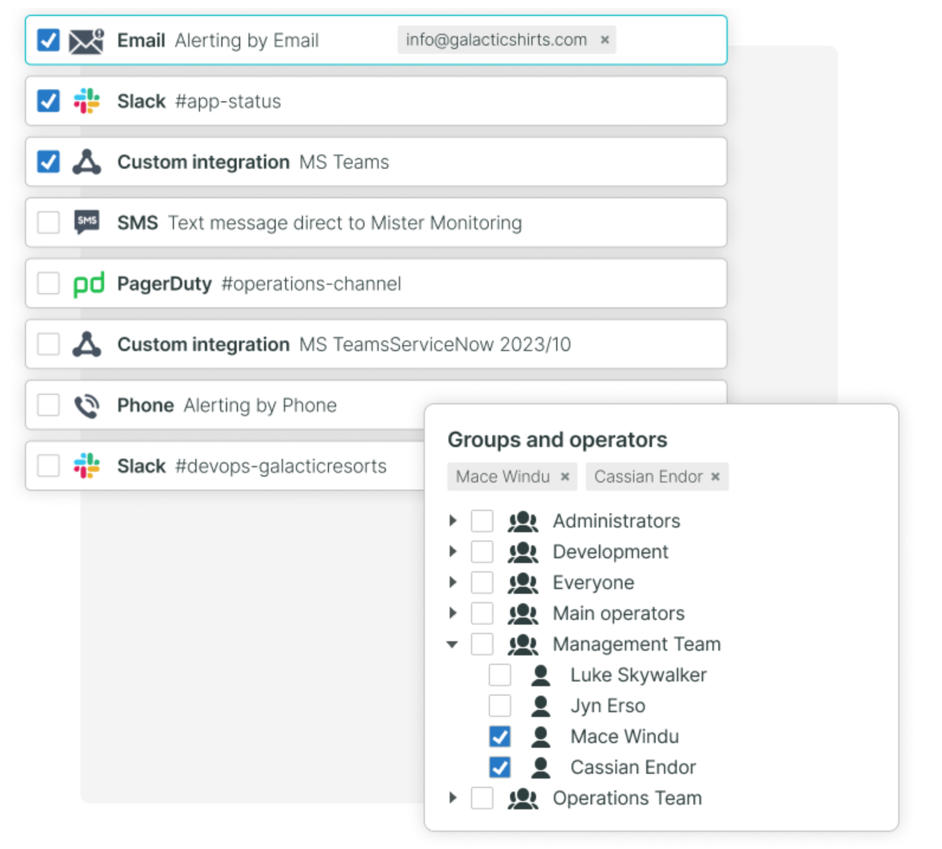Viewport: 942px width, 849px height.
Task: Click the Slack logo for #devops-galacticresorts
Action: pyautogui.click(x=86, y=466)
